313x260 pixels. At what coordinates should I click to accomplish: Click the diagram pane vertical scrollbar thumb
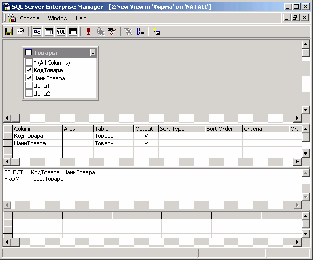[305, 52]
